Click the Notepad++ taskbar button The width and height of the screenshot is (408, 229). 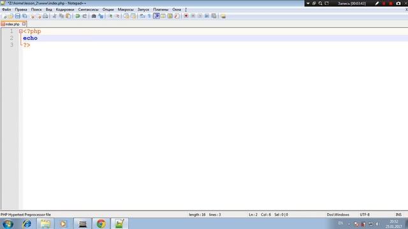119,223
